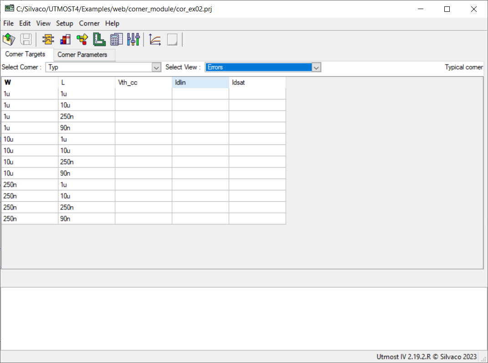
Task: Click W cell of row 1u, L 250n
Action: [x=30, y=116]
